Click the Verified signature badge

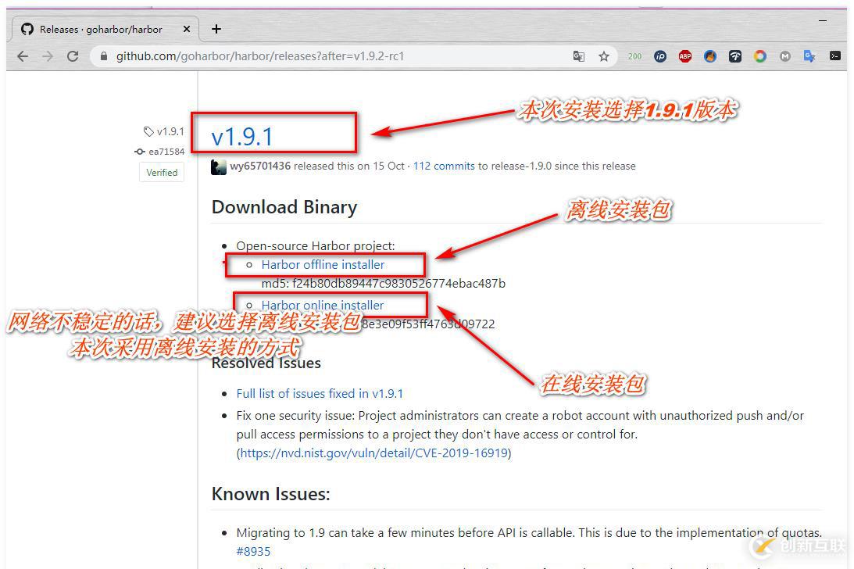pyautogui.click(x=162, y=172)
